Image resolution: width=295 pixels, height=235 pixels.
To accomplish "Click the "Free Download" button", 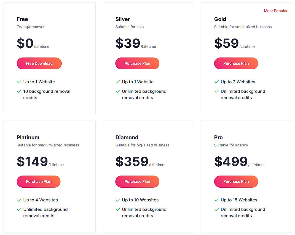I will [39, 63].
